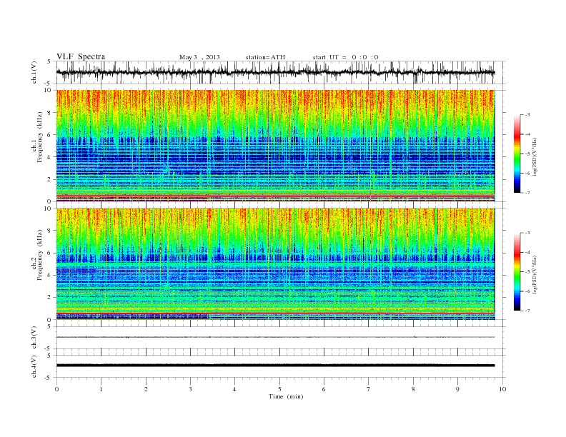Image resolution: width=566 pixels, height=437 pixels.
Task: Select the date label "May 3 , 2013"
Action: 199,57
